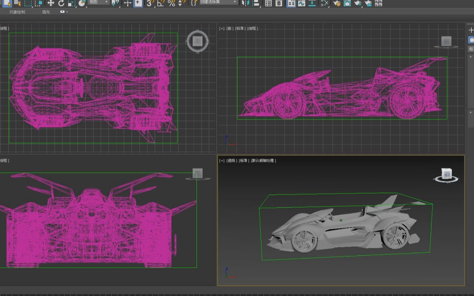This screenshot has height=296, width=474.
Task: Click the [线框] label in front viewport
Action: tap(252, 28)
